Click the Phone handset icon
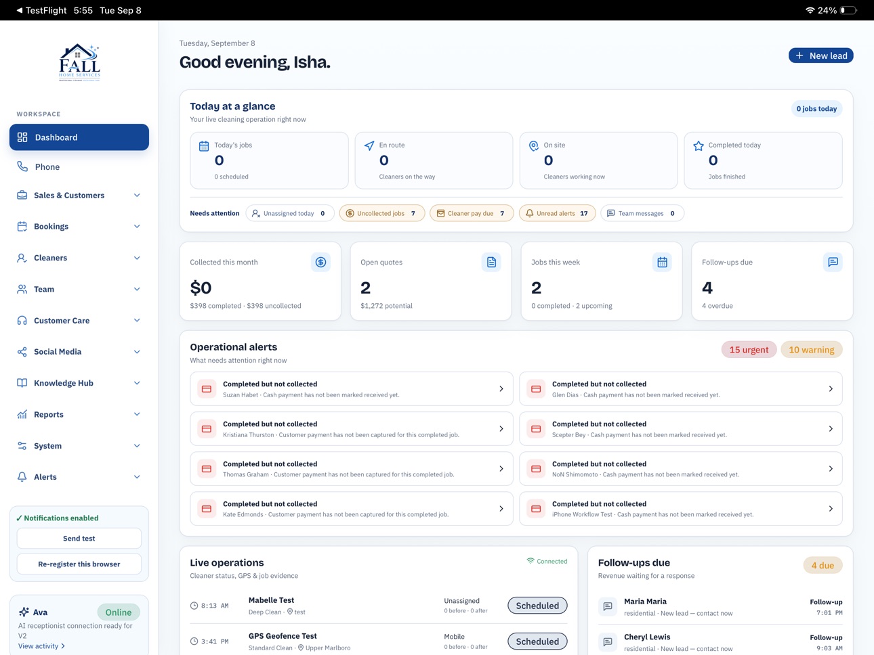The image size is (874, 655). coord(22,166)
